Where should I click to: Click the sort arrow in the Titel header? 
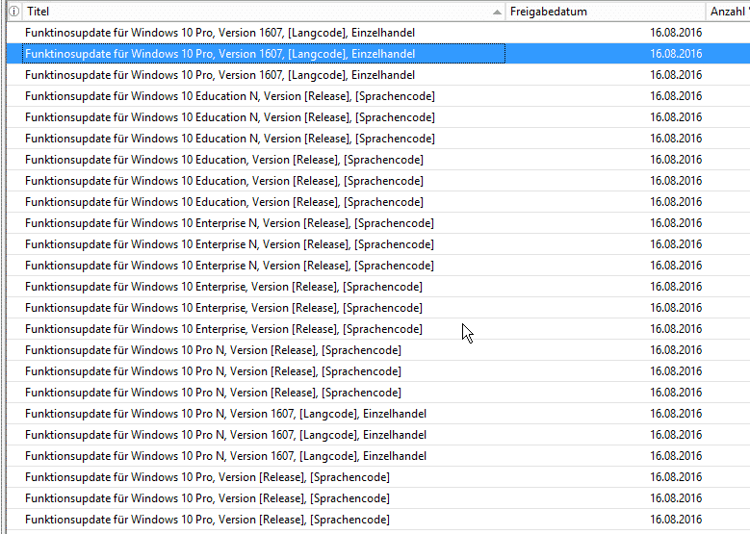498,12
